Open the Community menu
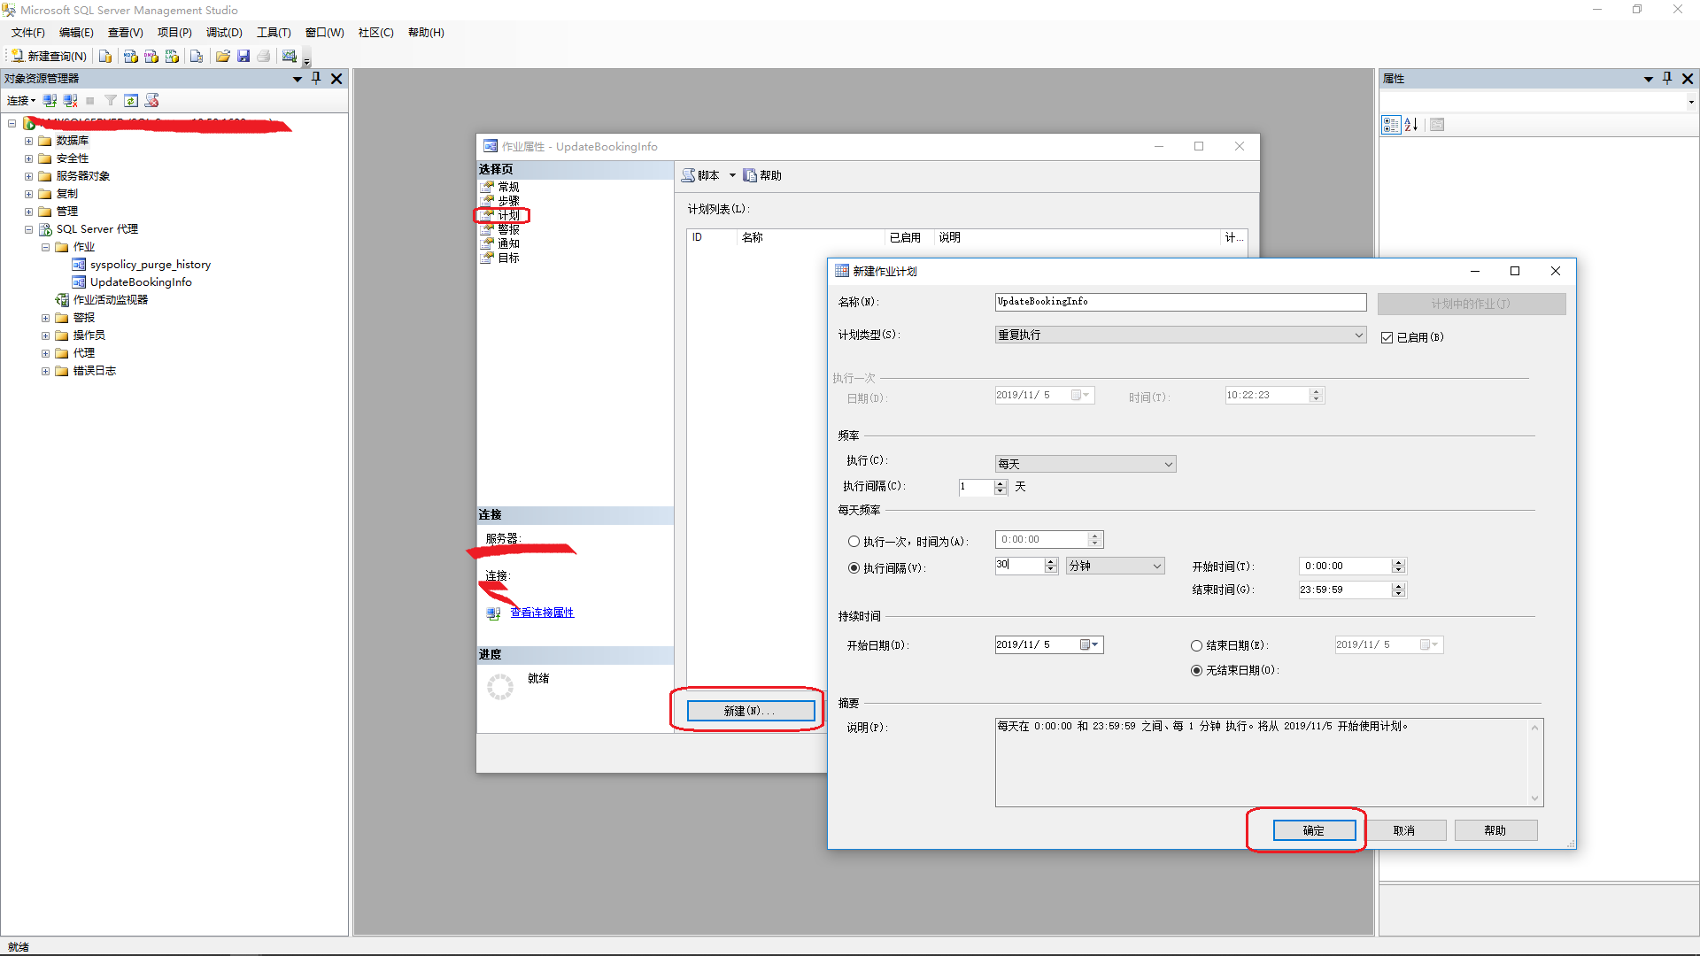1700x956 pixels. coord(375,32)
